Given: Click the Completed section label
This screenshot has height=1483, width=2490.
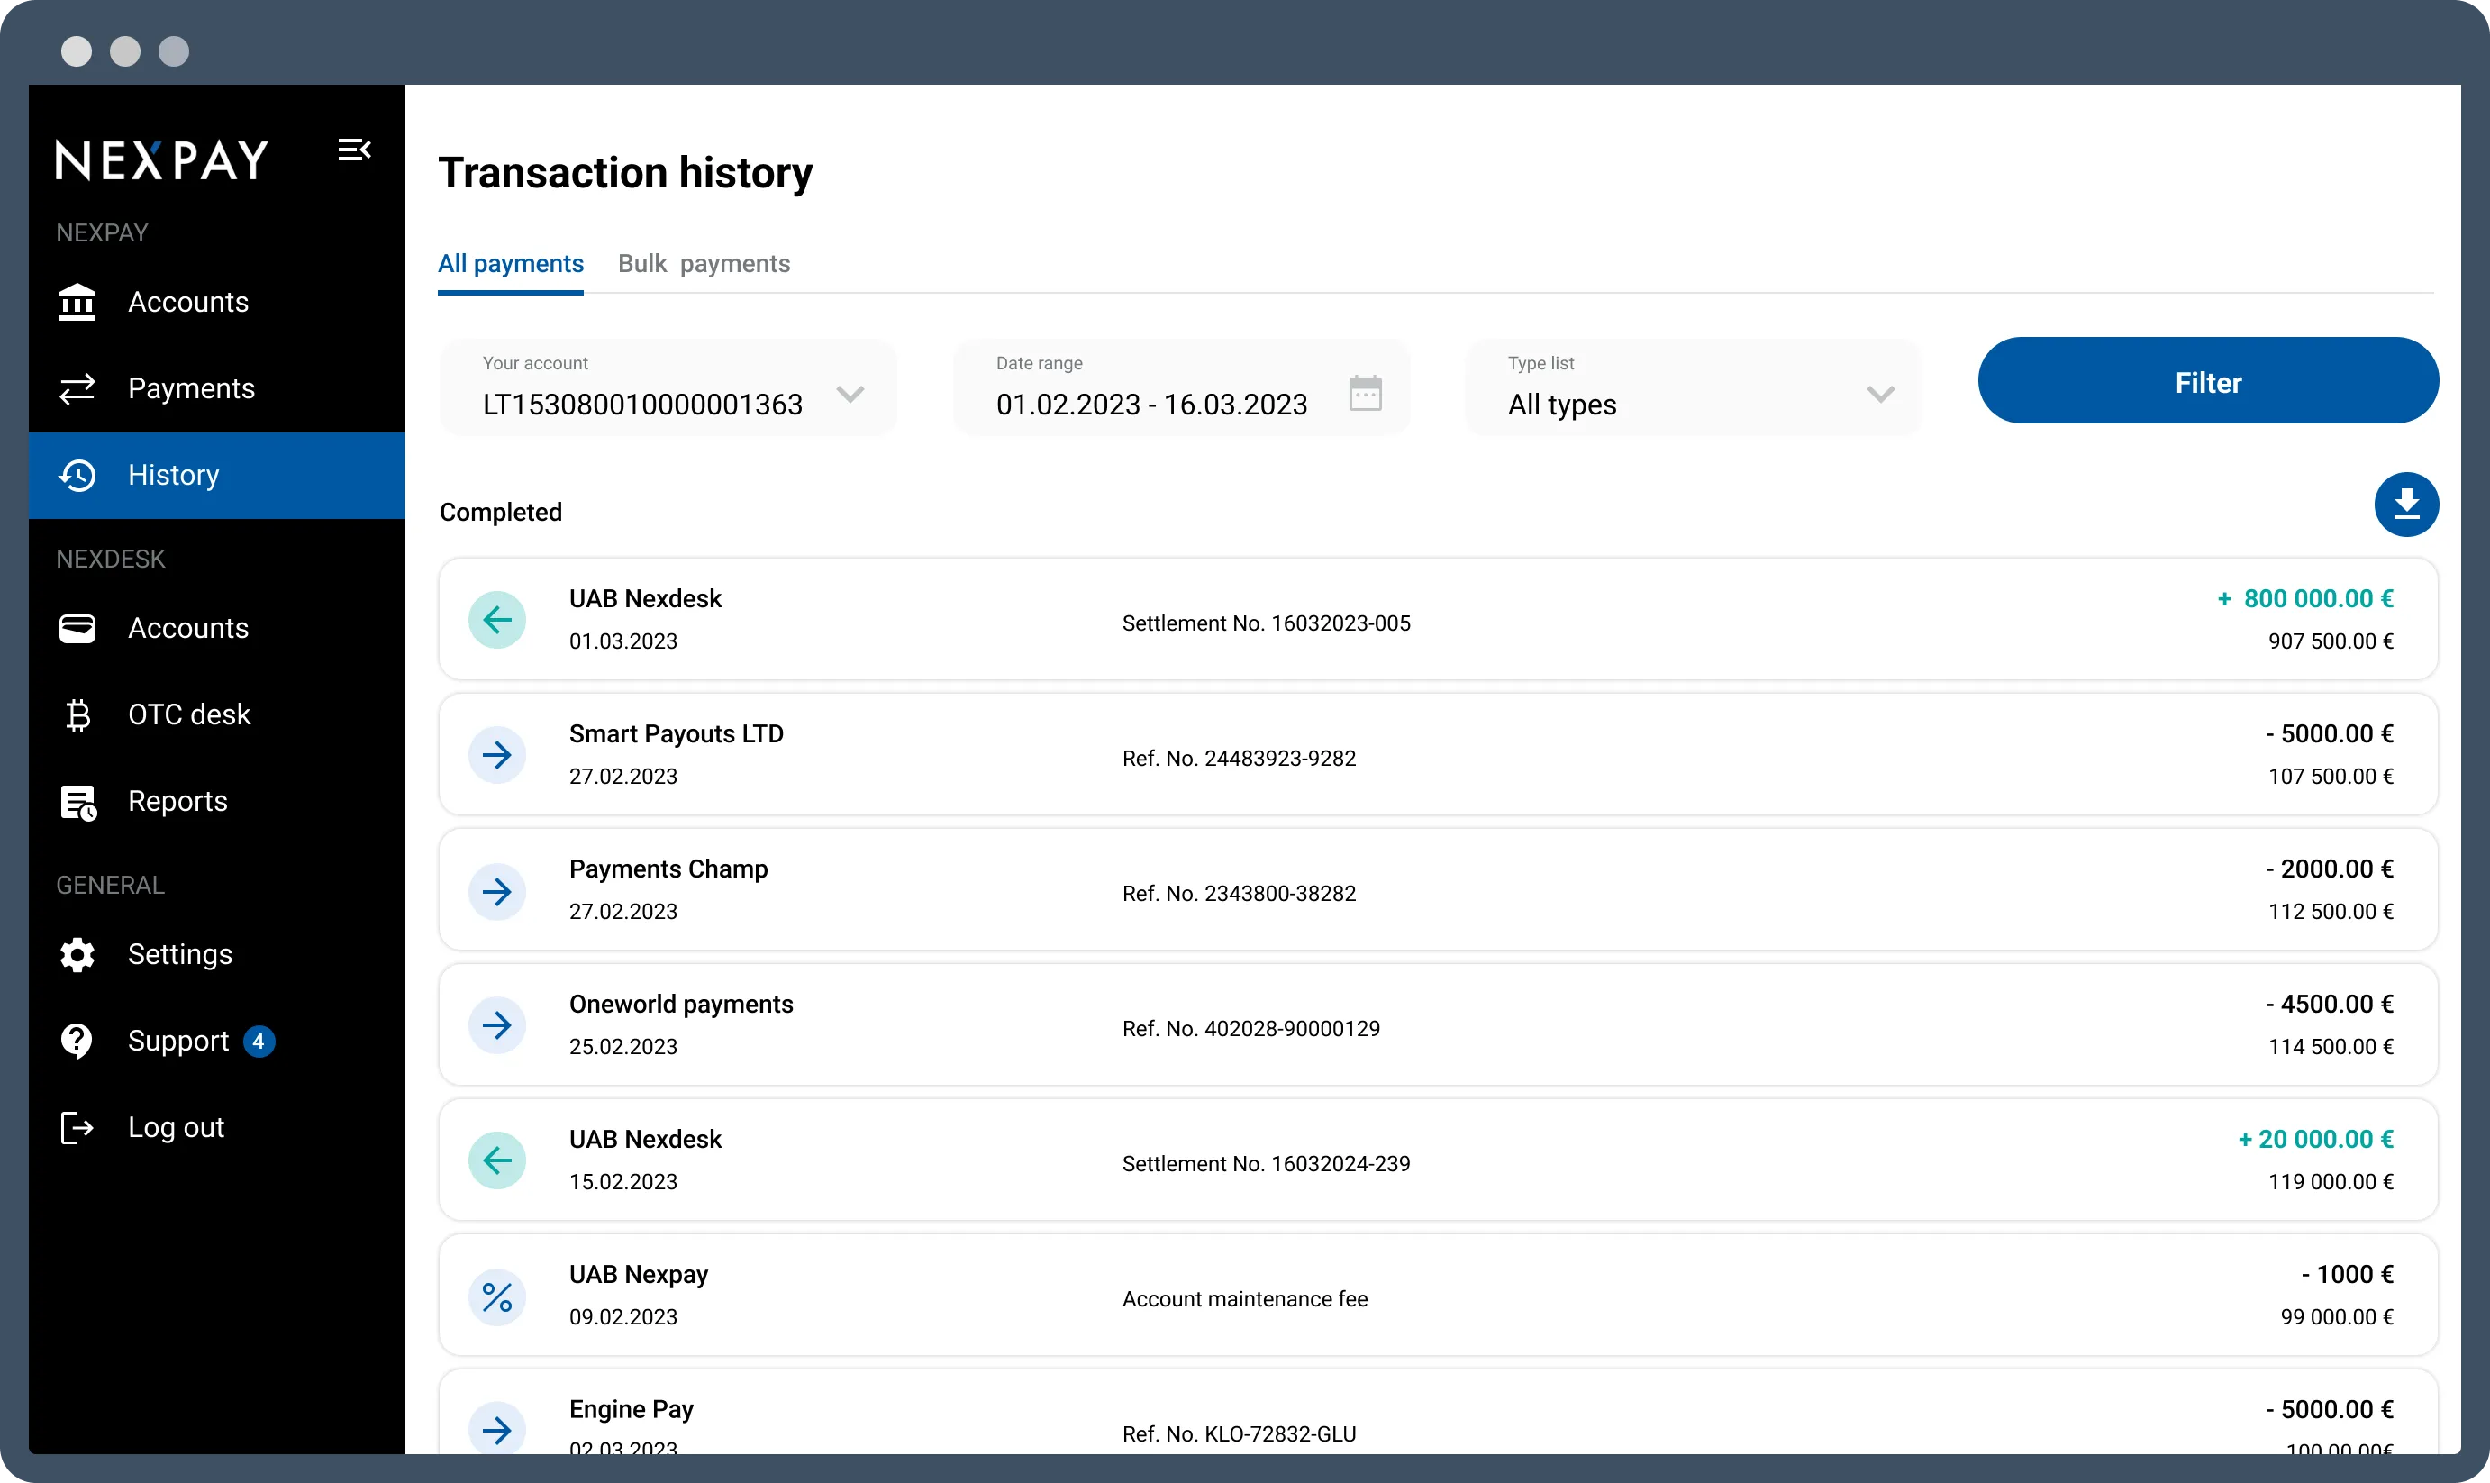Looking at the screenshot, I should pos(501,513).
